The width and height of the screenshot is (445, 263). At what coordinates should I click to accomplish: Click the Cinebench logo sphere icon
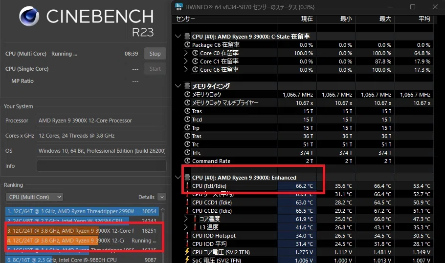(29, 17)
